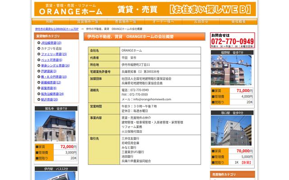
Task: Click the 塚口駅 徒歩9分 listing title
Action: (x=232, y=113)
